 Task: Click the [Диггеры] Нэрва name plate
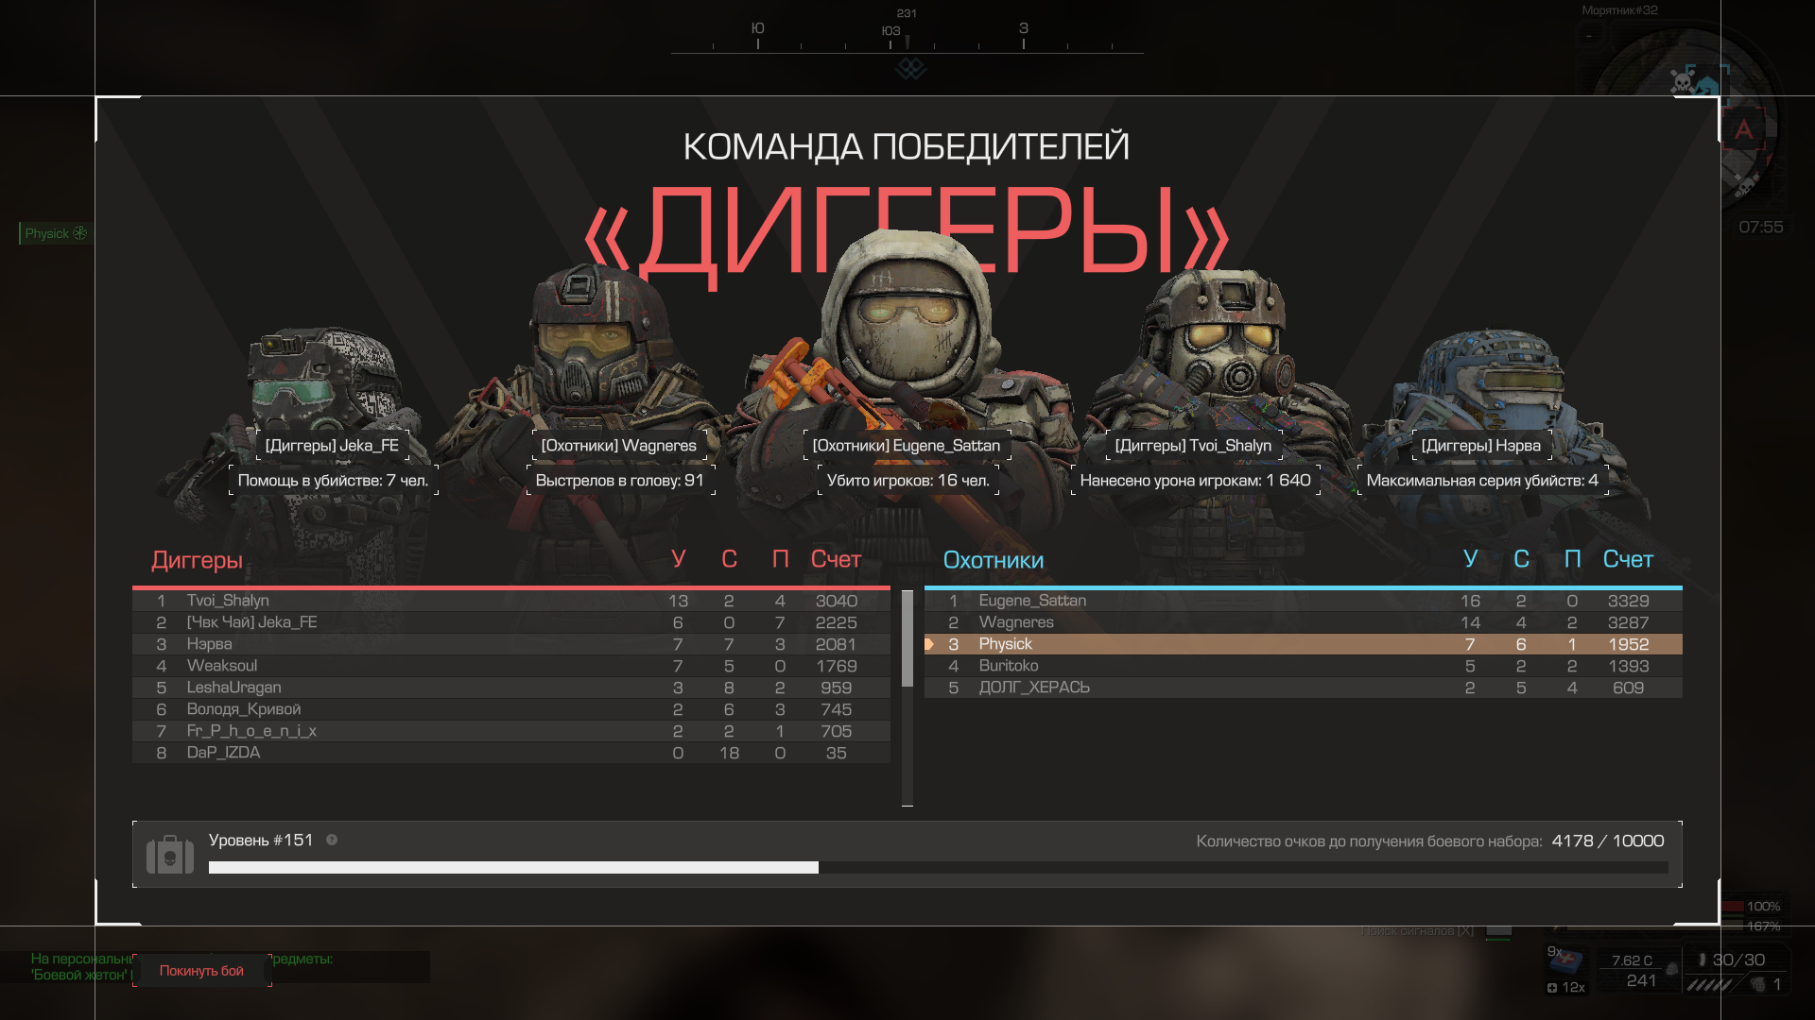(1481, 445)
